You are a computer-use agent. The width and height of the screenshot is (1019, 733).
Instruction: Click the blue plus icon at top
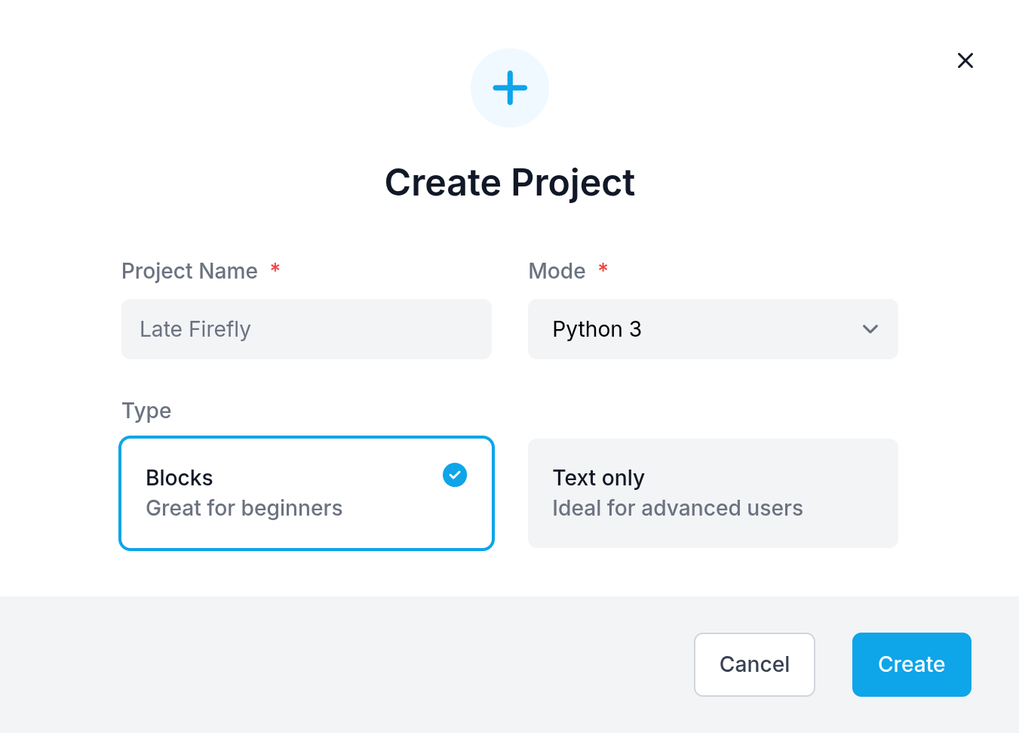click(510, 88)
